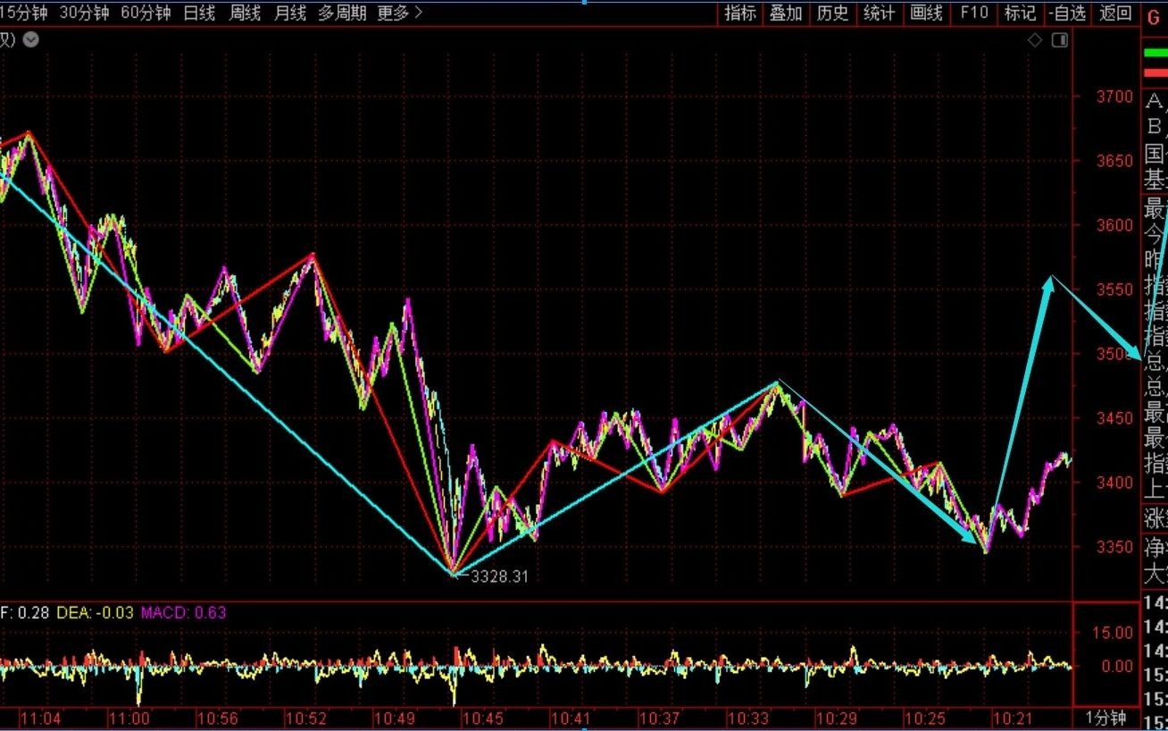1168x731 pixels.
Task: Click the 11:04 time axis label
Action: (x=41, y=718)
